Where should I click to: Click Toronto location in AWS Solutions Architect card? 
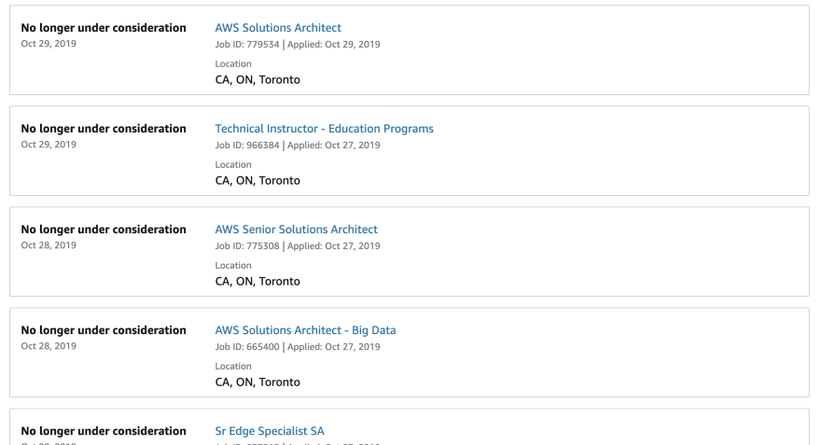point(257,80)
